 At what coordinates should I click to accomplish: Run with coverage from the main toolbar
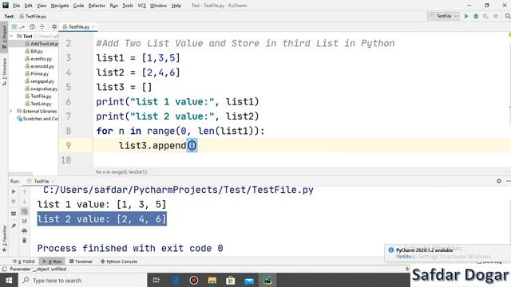[x=485, y=16]
